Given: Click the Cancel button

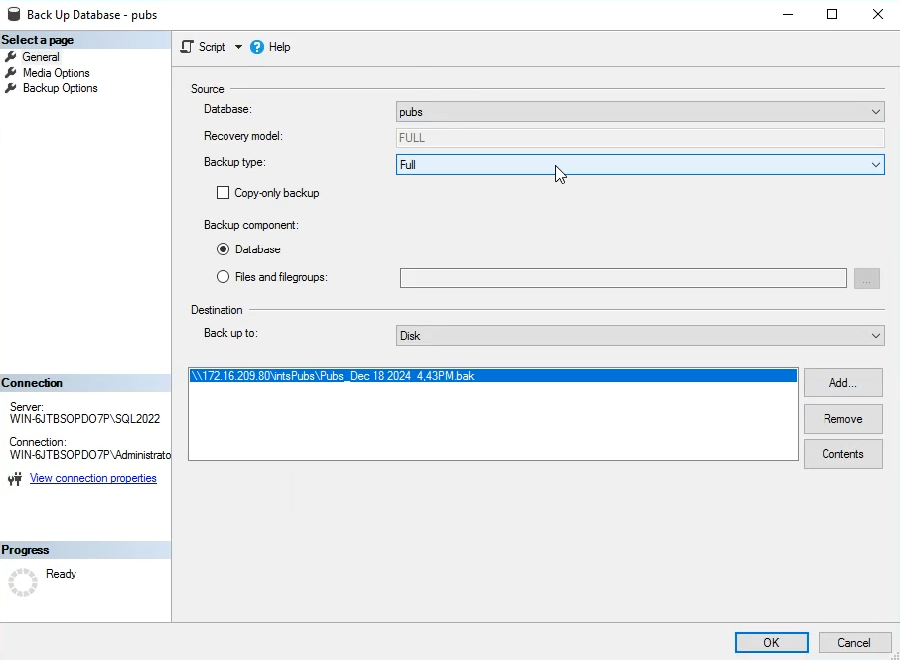Looking at the screenshot, I should pos(853,643).
